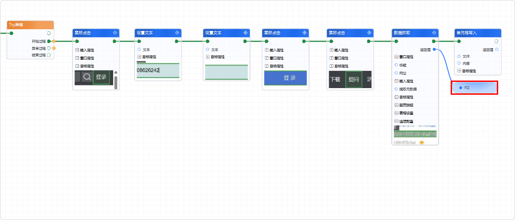515x220 pixels.
Task: Expand 目标属性 in 单元格写入 node
Action: (x=459, y=70)
